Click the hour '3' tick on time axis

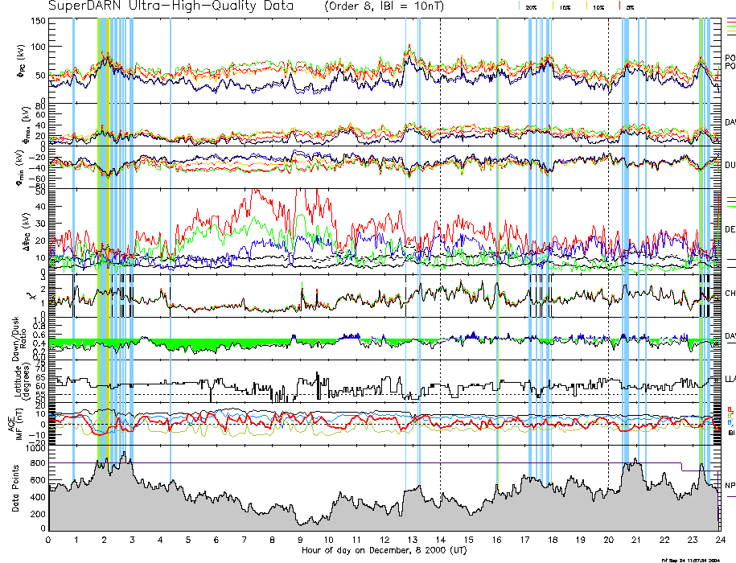point(133,540)
